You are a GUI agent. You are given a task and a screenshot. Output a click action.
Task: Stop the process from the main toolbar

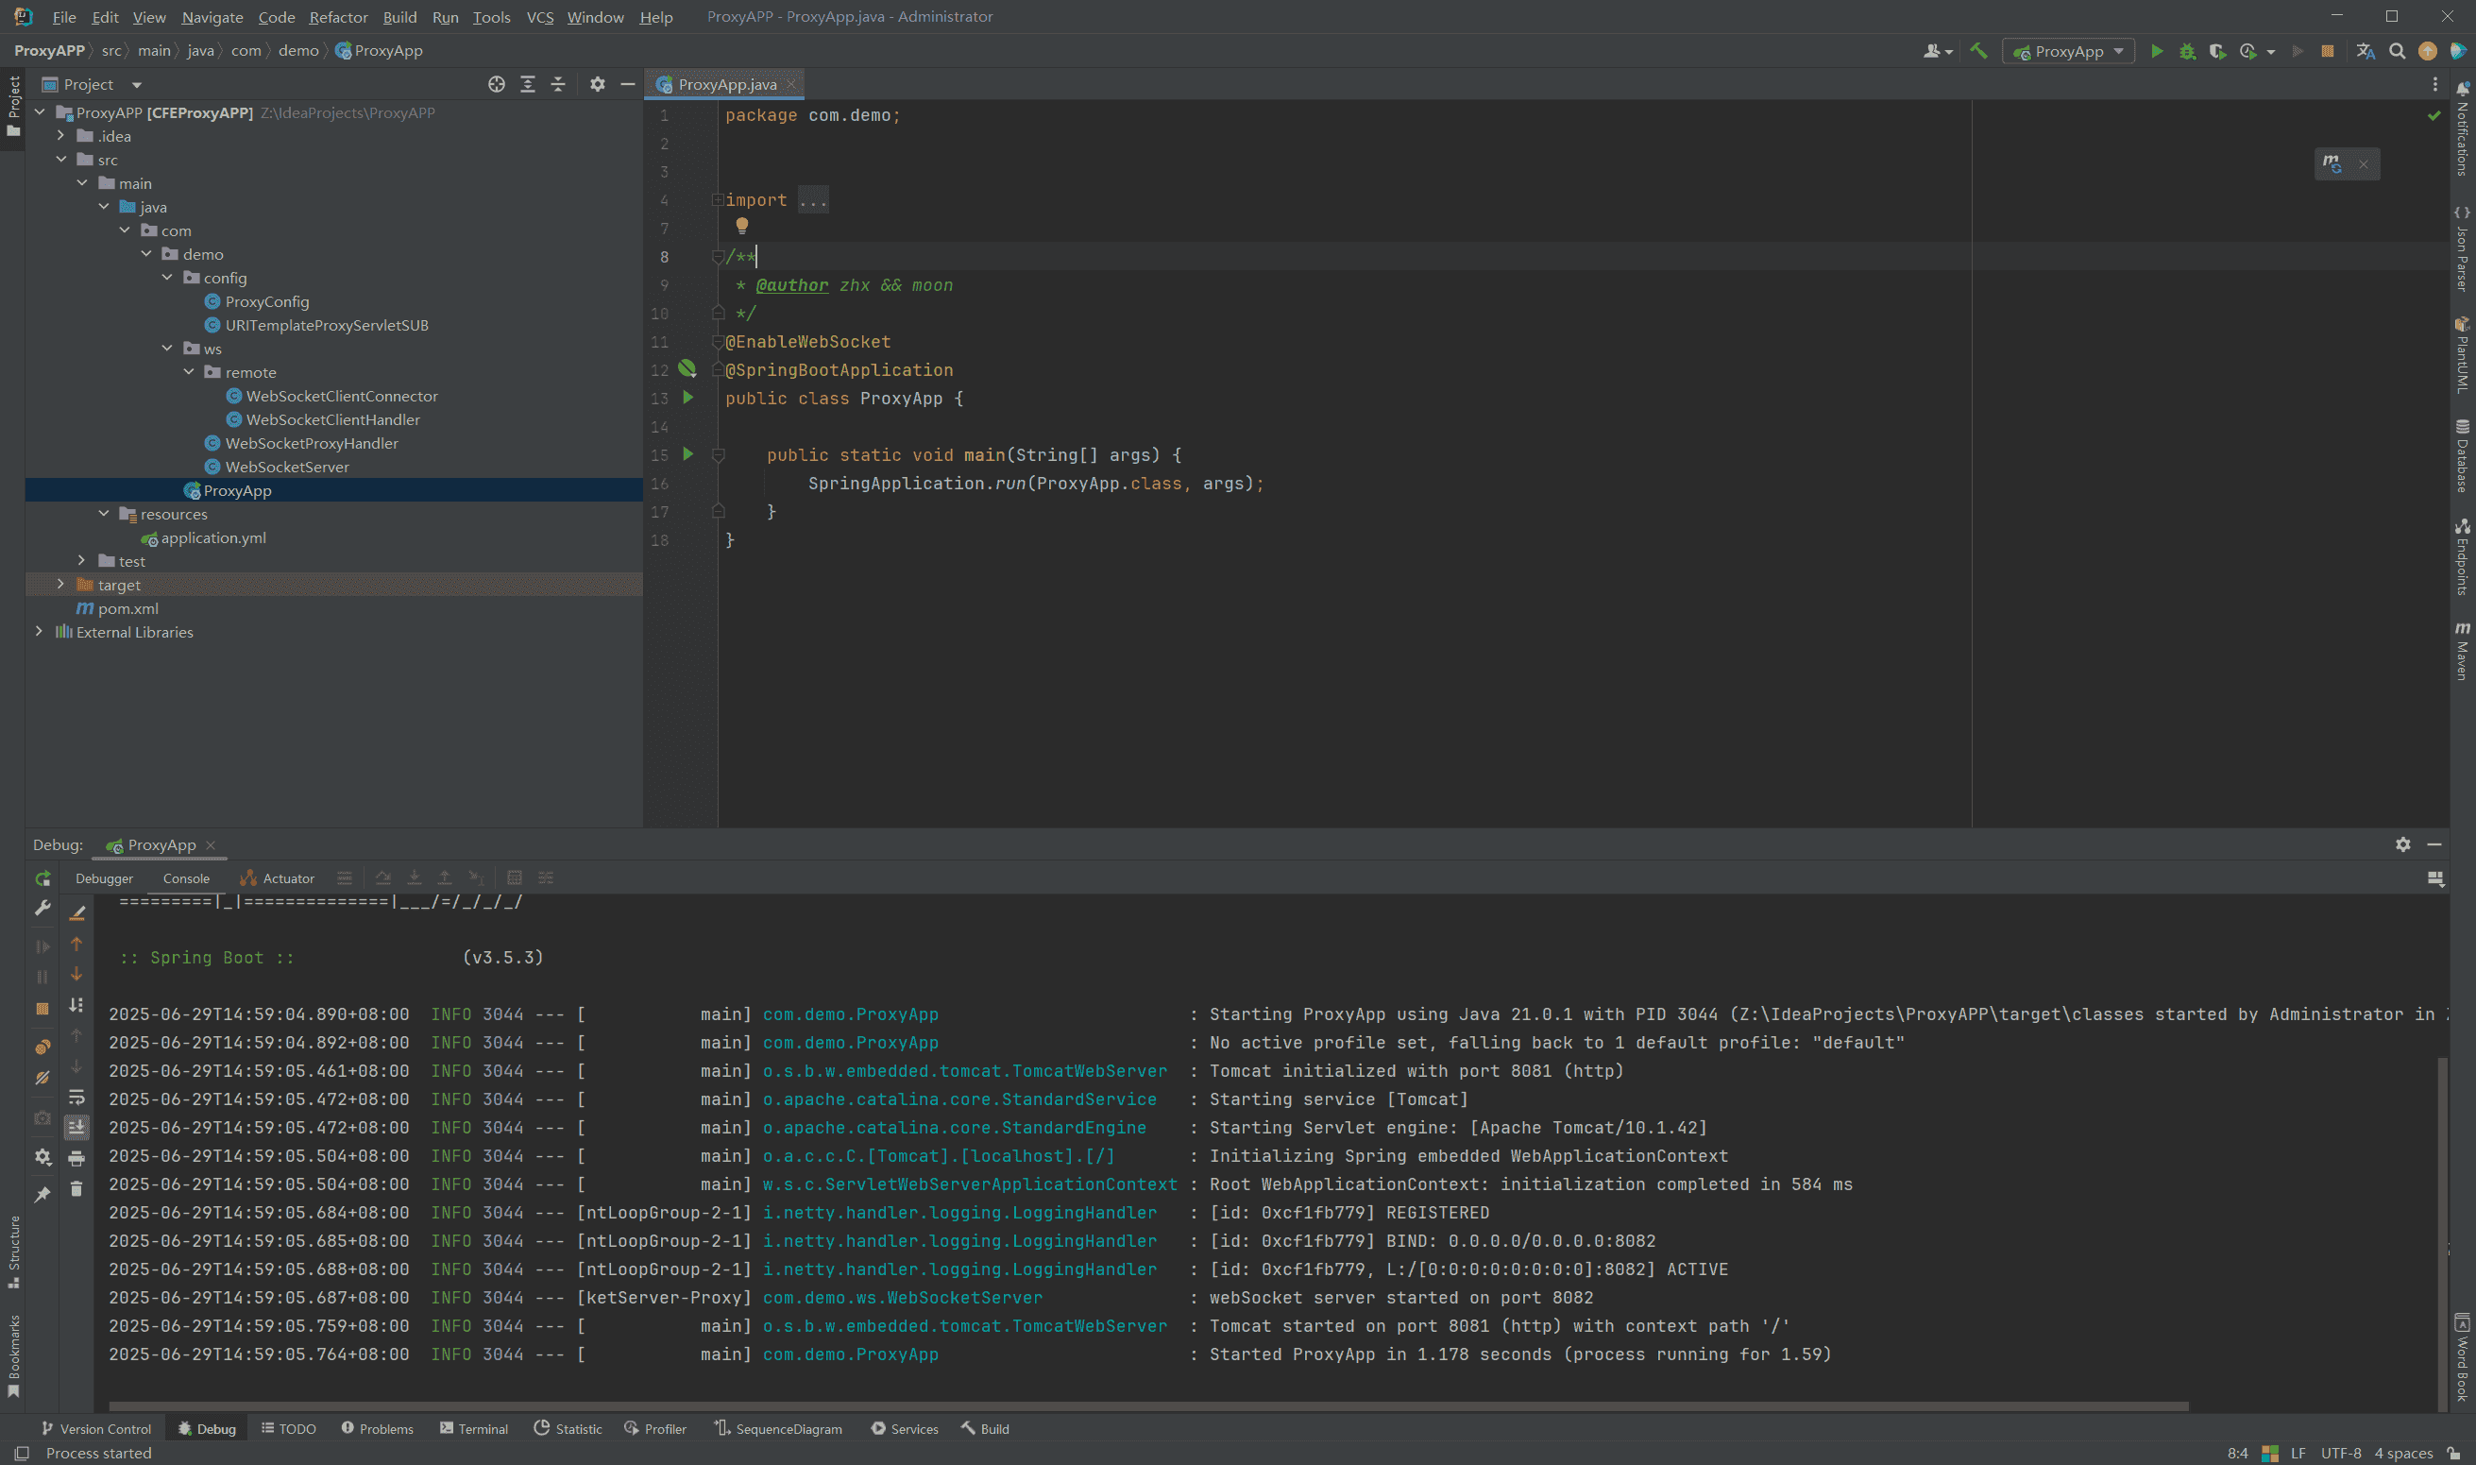tap(2327, 51)
